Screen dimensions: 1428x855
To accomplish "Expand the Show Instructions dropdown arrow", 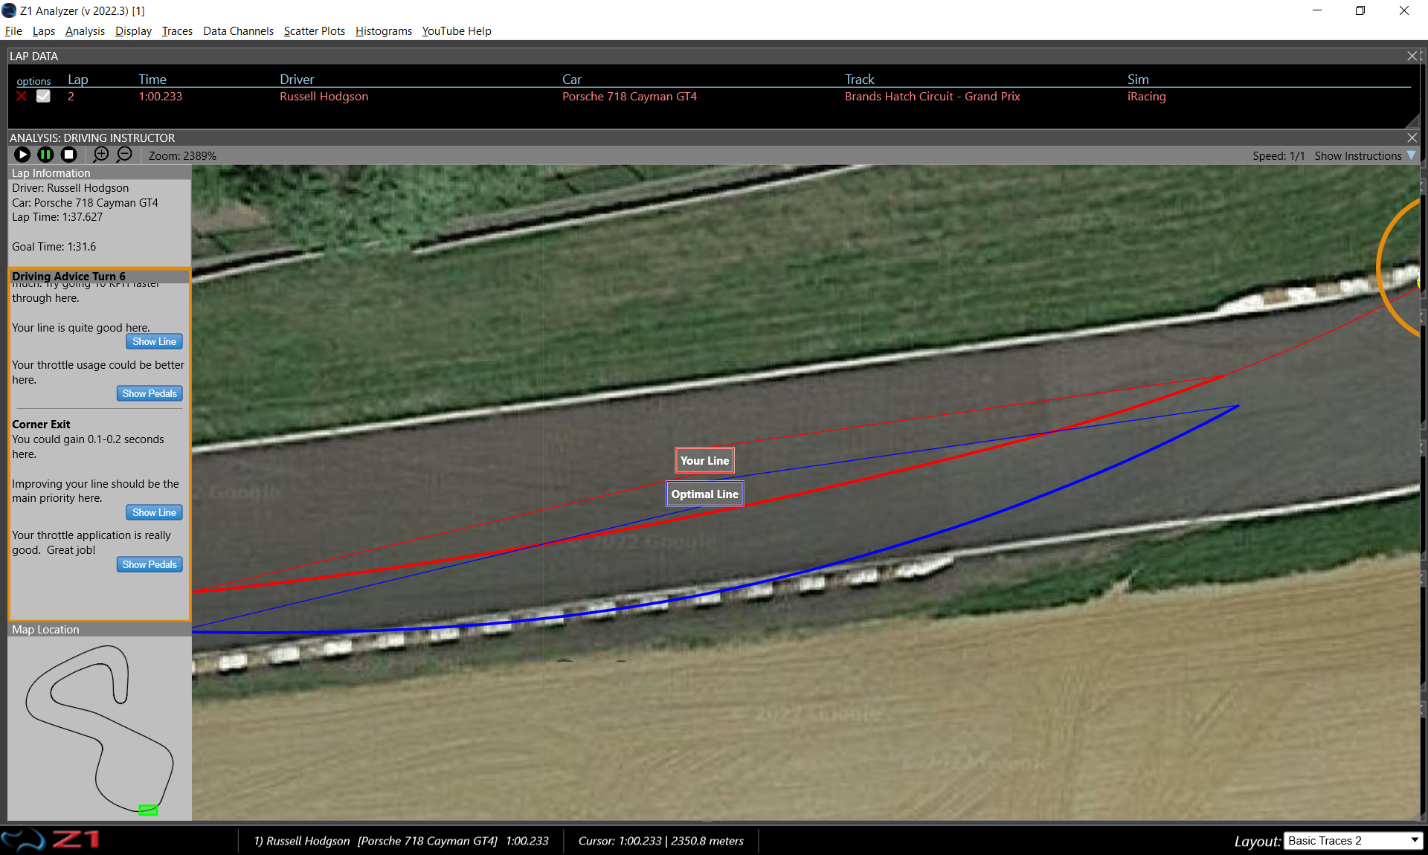I will point(1411,155).
